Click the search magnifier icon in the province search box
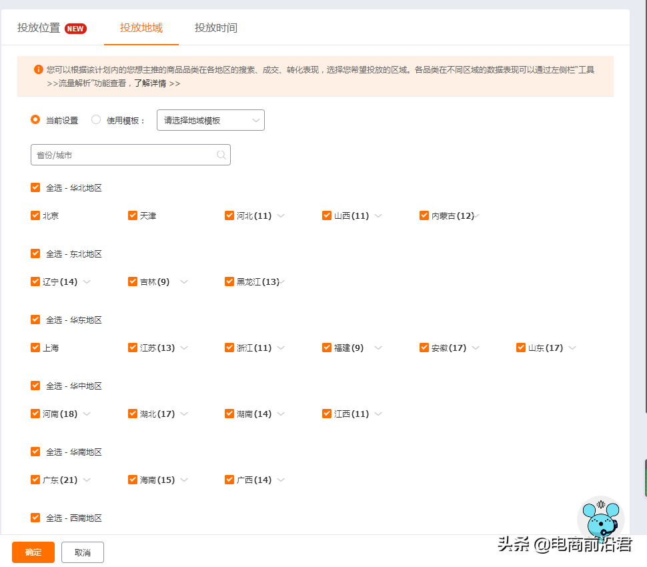The width and height of the screenshot is (647, 567). (x=221, y=154)
